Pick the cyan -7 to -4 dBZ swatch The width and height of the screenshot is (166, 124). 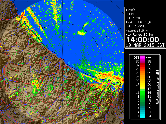coord(143,116)
